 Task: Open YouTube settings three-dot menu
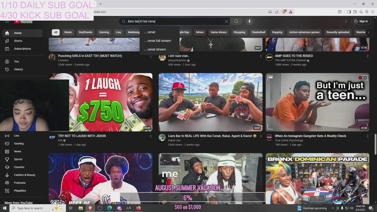click(x=346, y=21)
